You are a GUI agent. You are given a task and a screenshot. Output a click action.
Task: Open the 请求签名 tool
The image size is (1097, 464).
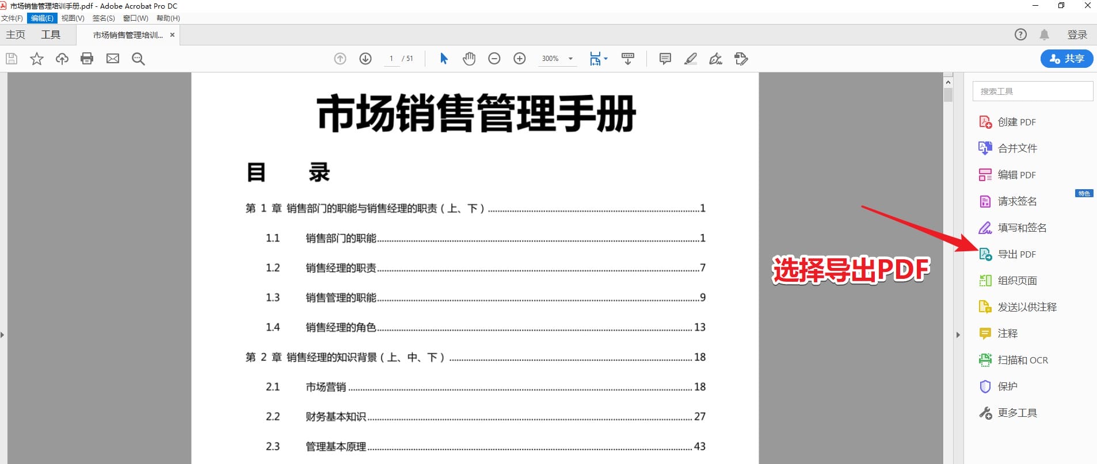[1008, 201]
